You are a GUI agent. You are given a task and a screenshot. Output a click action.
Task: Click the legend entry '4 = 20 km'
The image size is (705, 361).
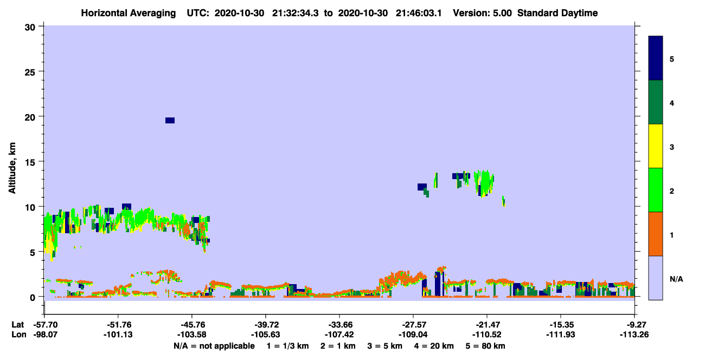tap(435, 346)
